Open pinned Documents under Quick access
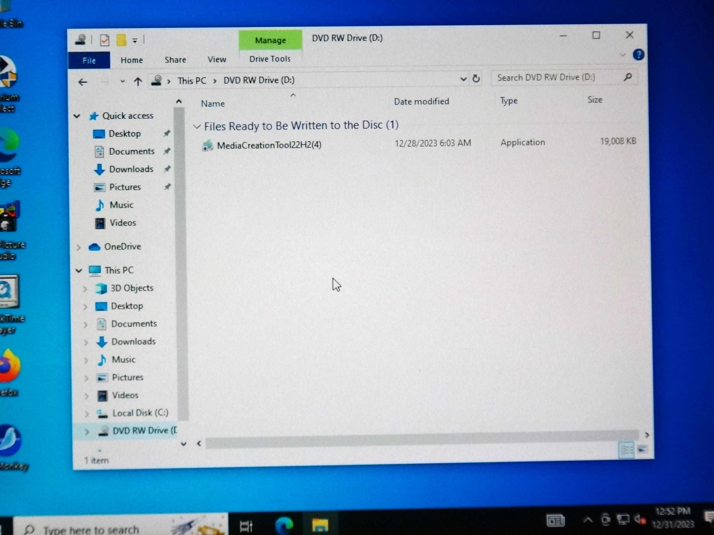 (132, 151)
